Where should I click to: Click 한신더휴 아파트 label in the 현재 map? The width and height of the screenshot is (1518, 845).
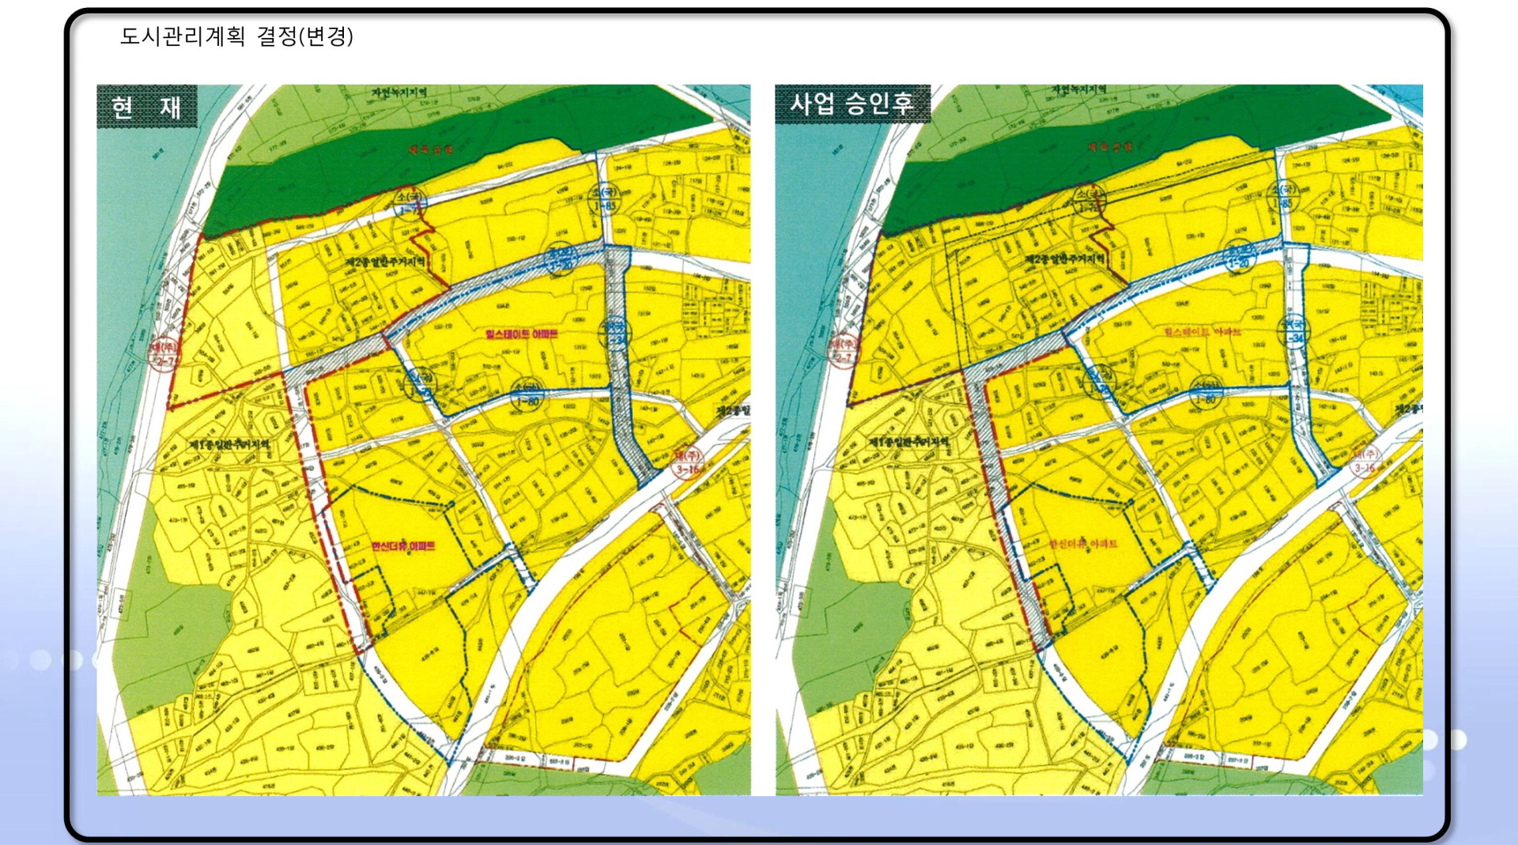pos(403,545)
